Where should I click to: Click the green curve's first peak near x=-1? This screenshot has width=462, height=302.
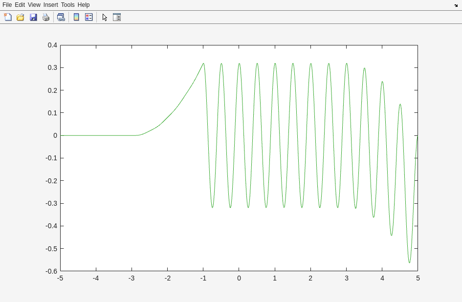tap(203, 64)
